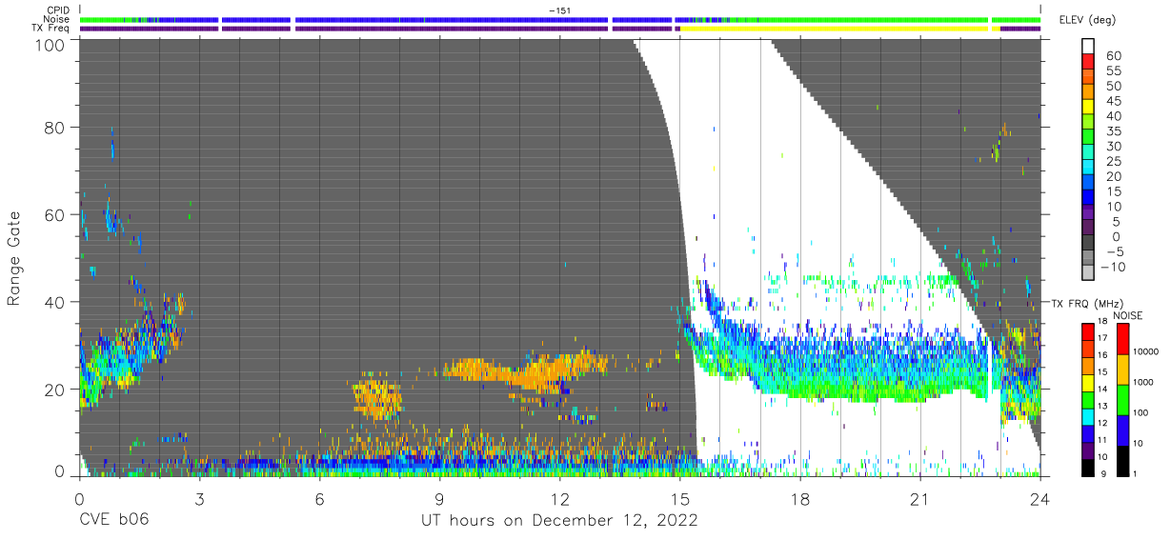Click the '100' NOISE legend value
The height and width of the screenshot is (540, 1170).
pos(1142,411)
